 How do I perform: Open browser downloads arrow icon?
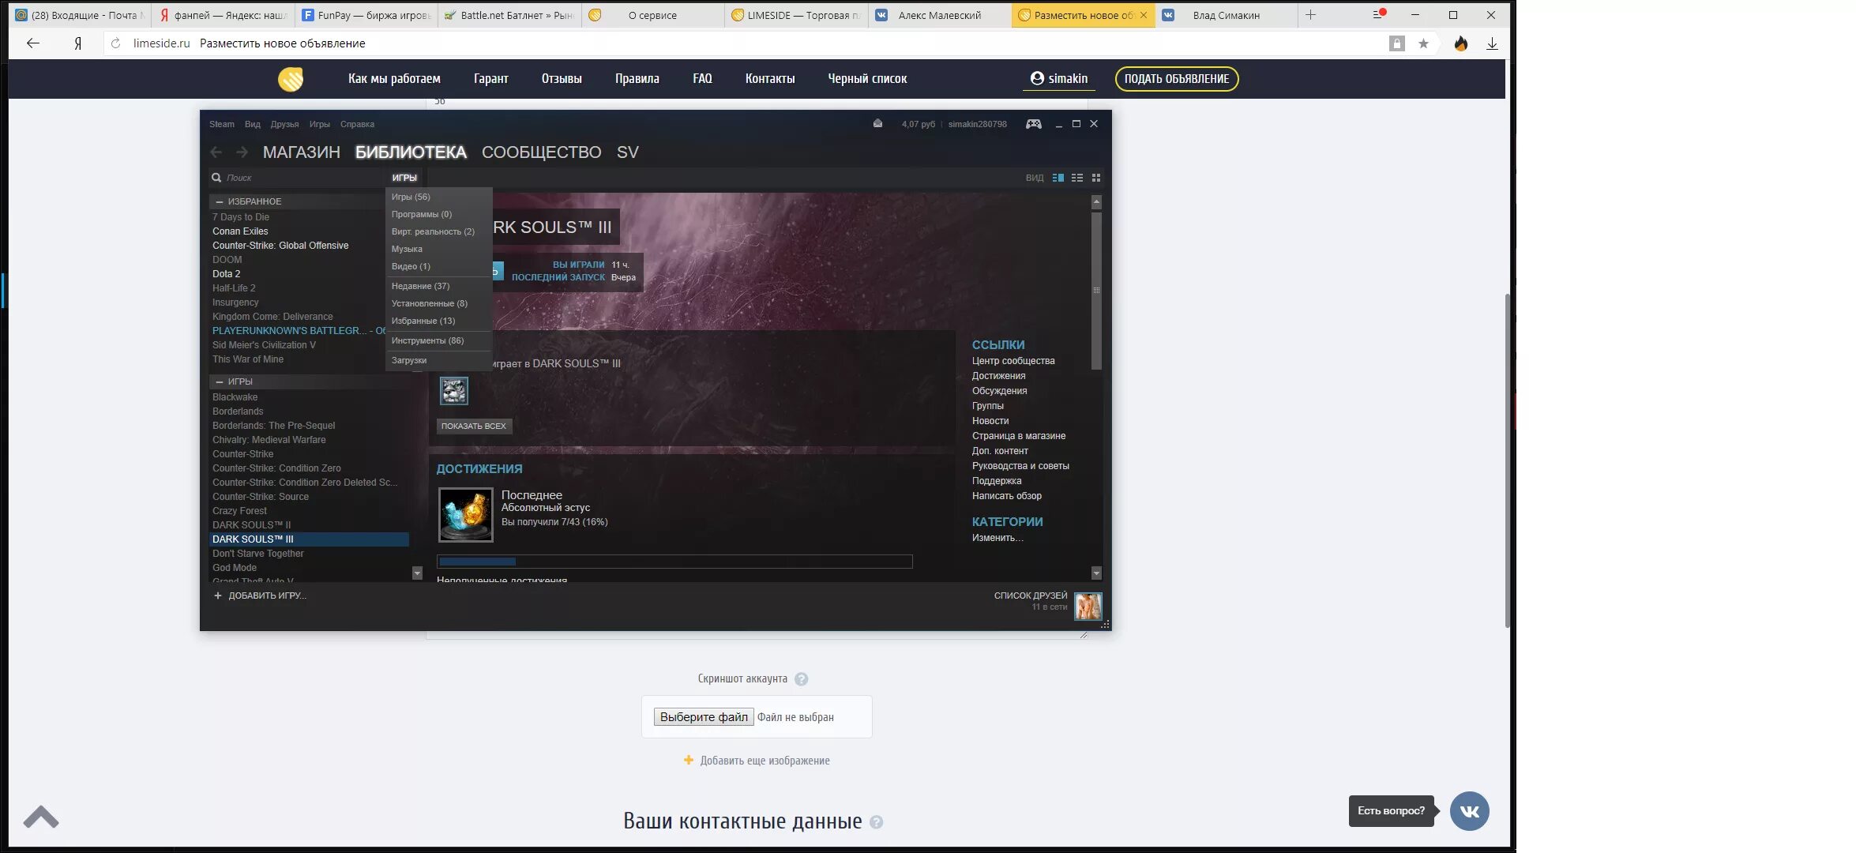(1492, 43)
